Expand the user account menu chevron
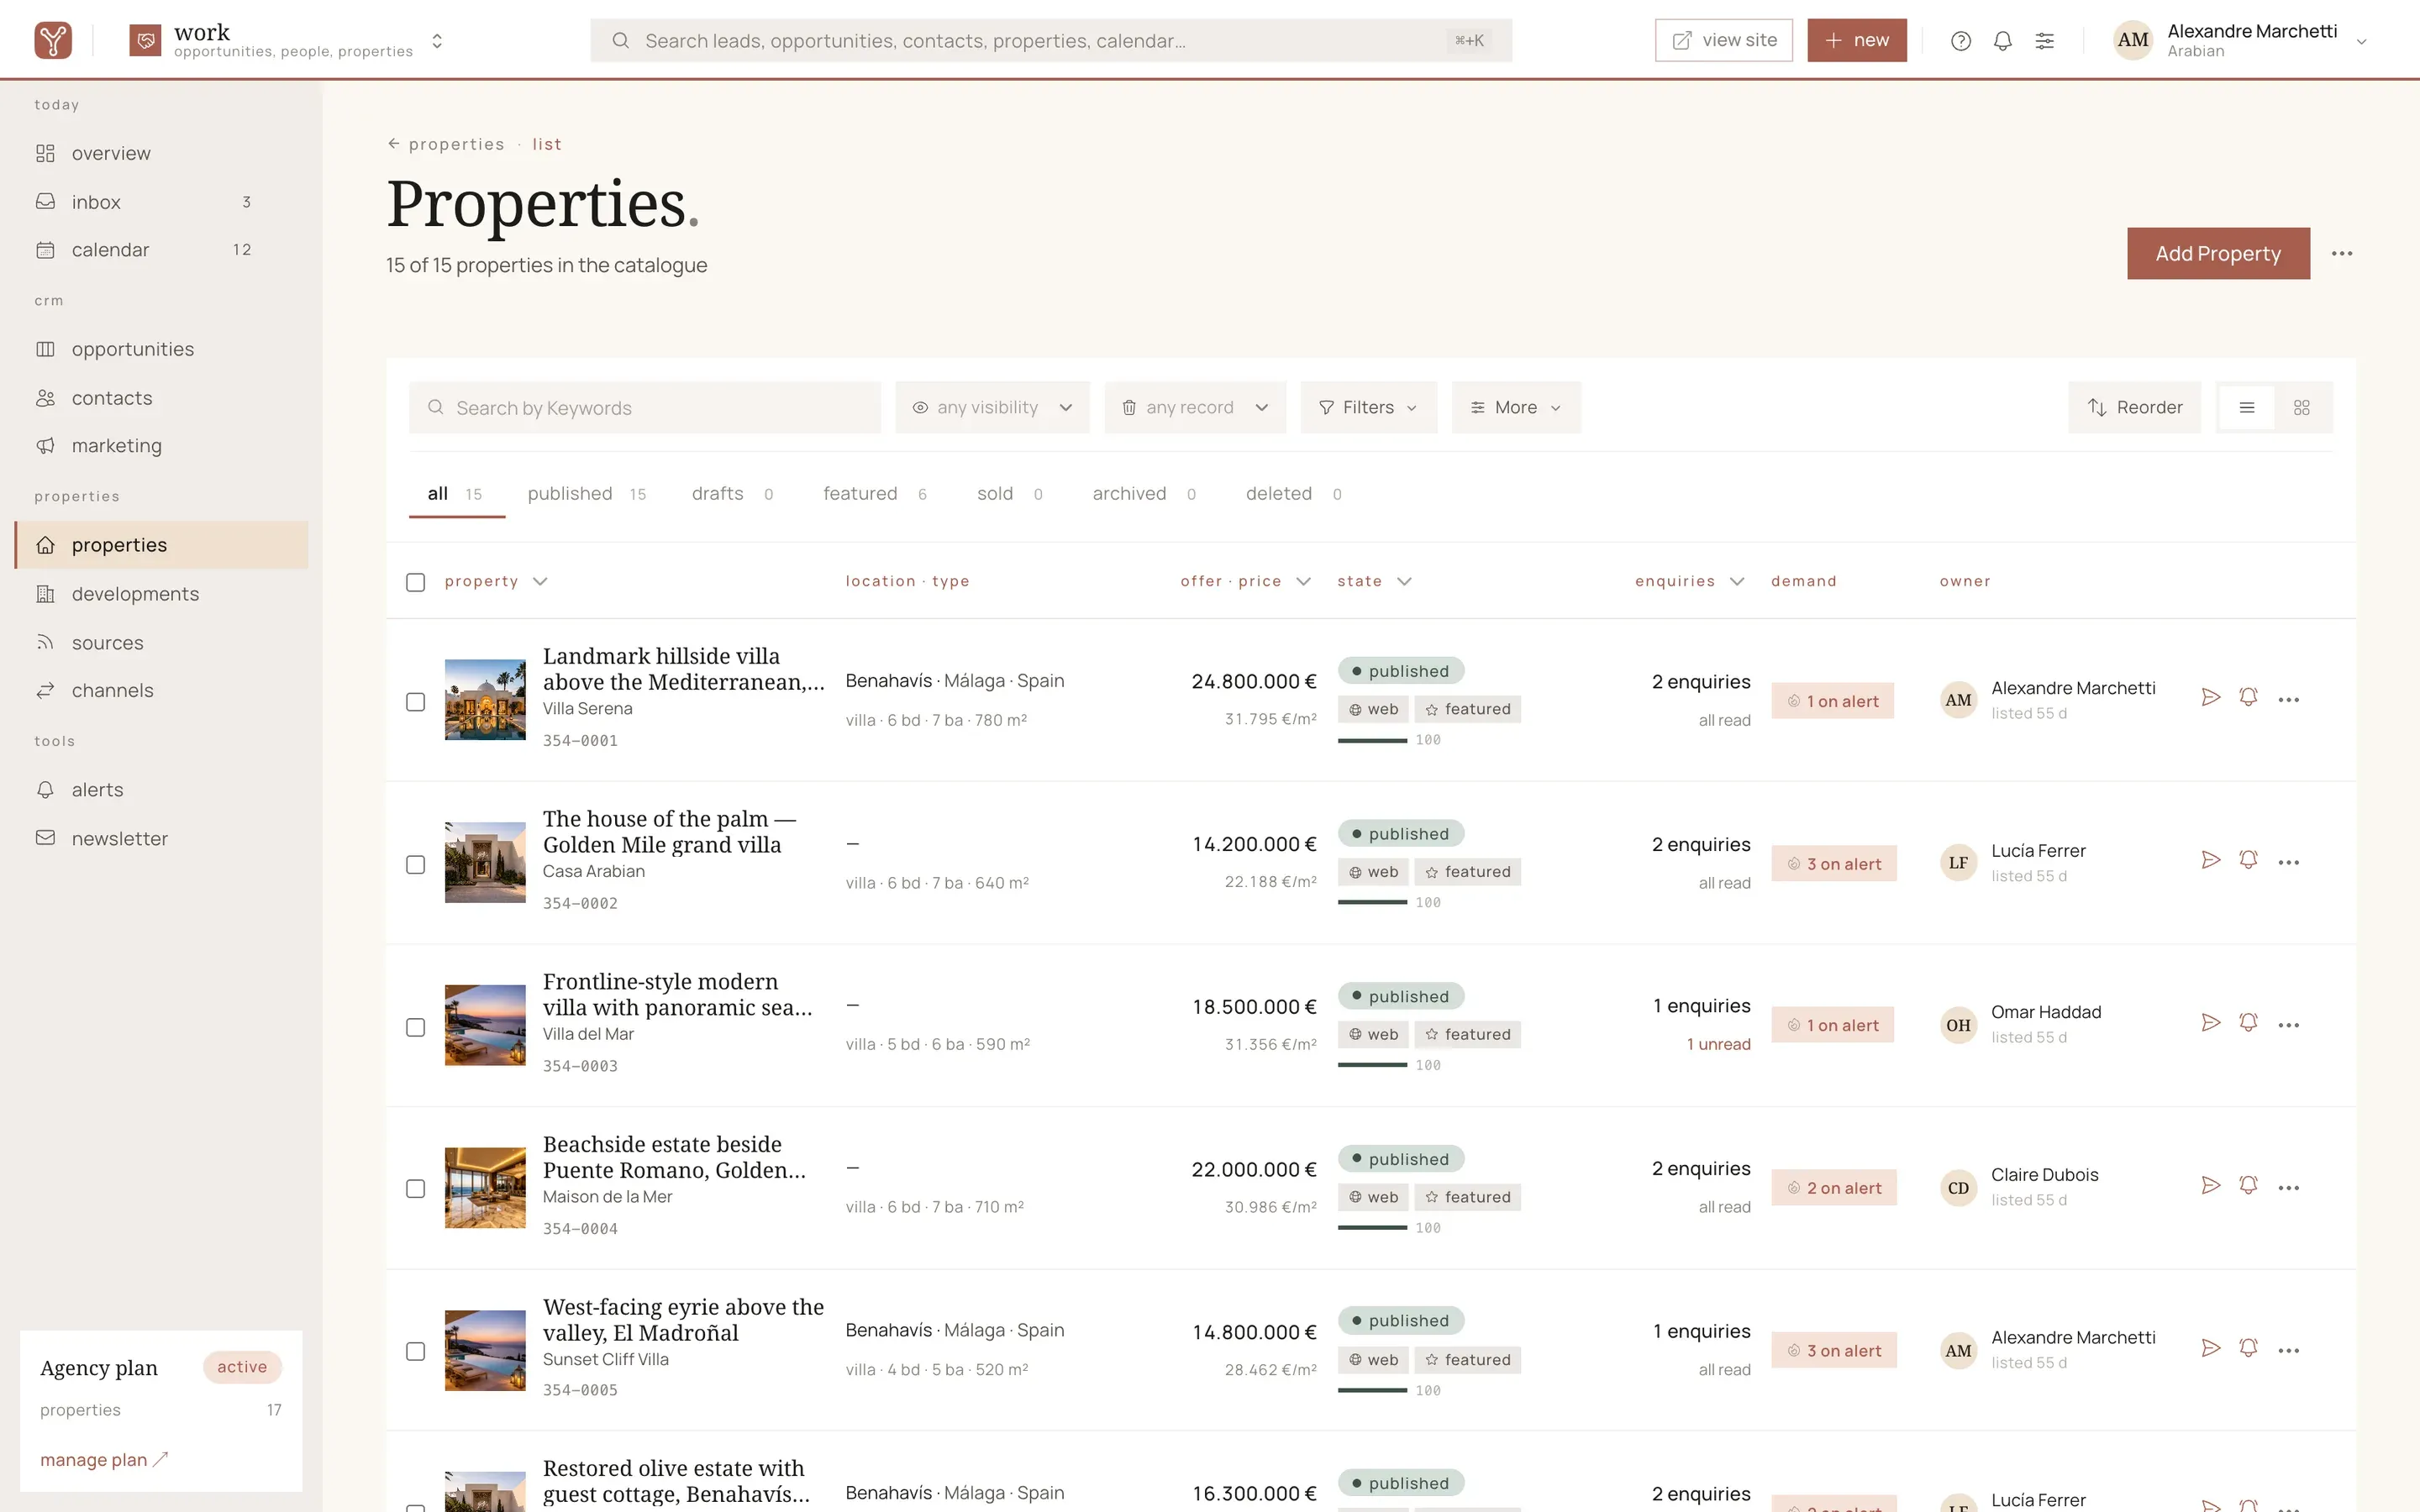This screenshot has width=2420, height=1512. point(2361,42)
